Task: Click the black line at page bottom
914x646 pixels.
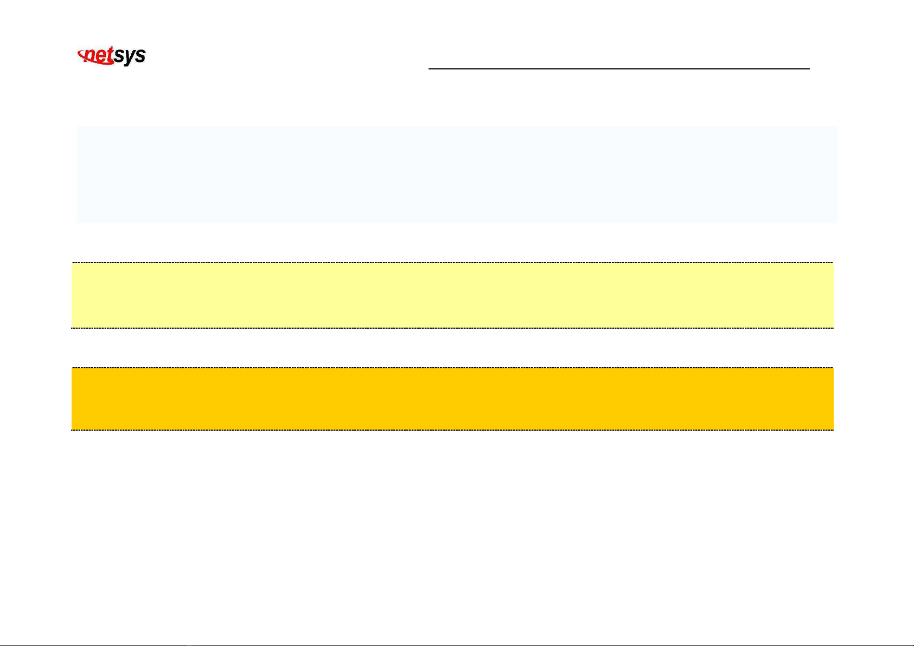Action: 457,645
